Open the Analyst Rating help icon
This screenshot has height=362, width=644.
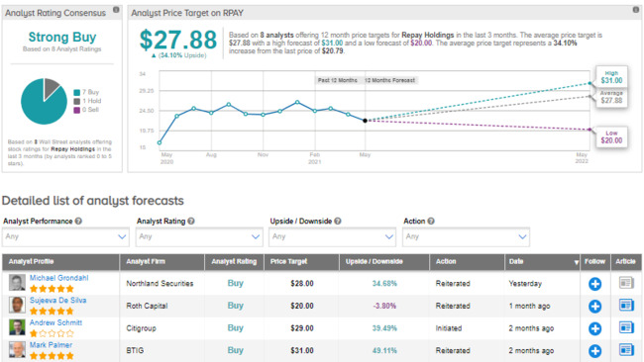(191, 221)
